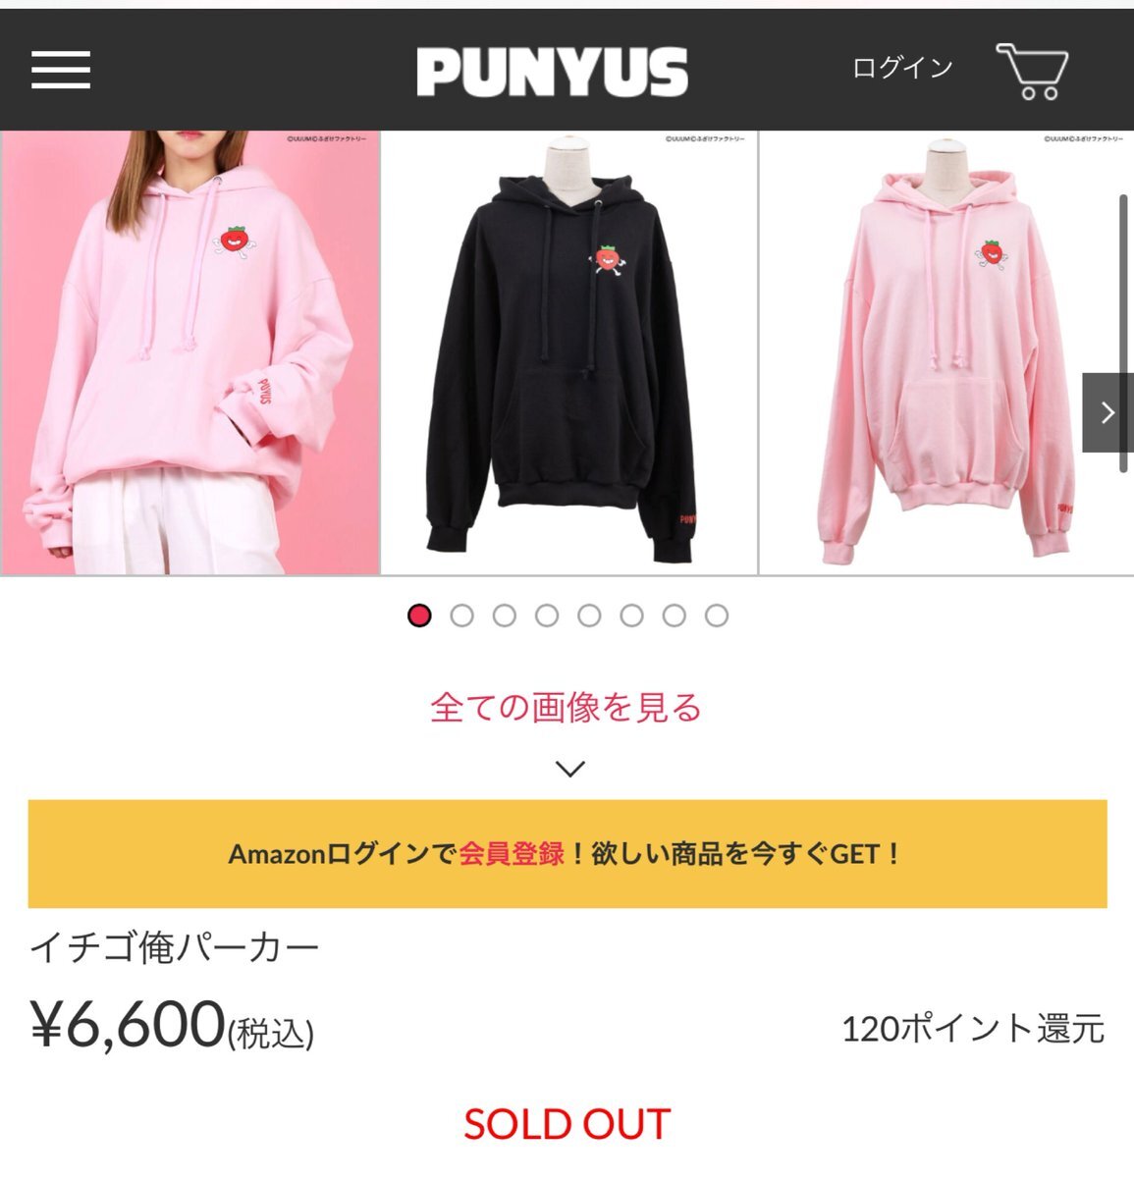Select the second carousel dot
Viewport: 1134px width, 1178px height.
pyautogui.click(x=461, y=616)
